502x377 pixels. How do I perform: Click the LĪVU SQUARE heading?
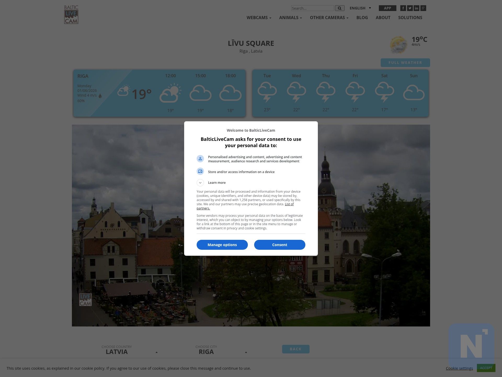click(x=251, y=43)
